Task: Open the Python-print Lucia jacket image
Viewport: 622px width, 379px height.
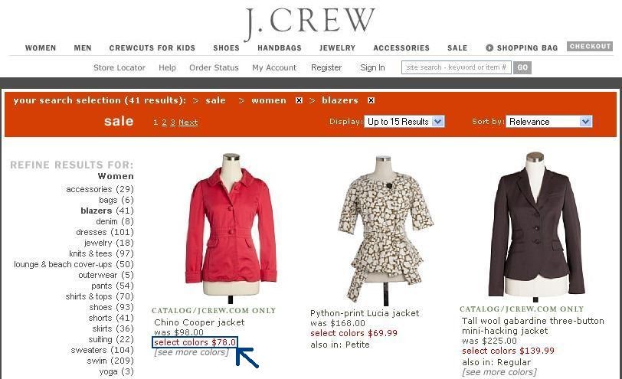Action: point(385,230)
